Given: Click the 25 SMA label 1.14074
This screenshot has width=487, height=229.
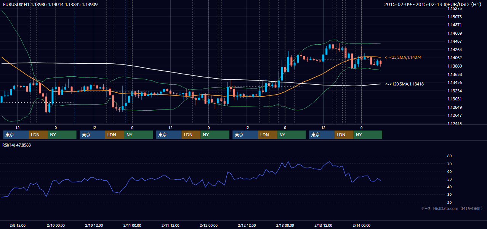Looking at the screenshot, I should pyautogui.click(x=403, y=57).
